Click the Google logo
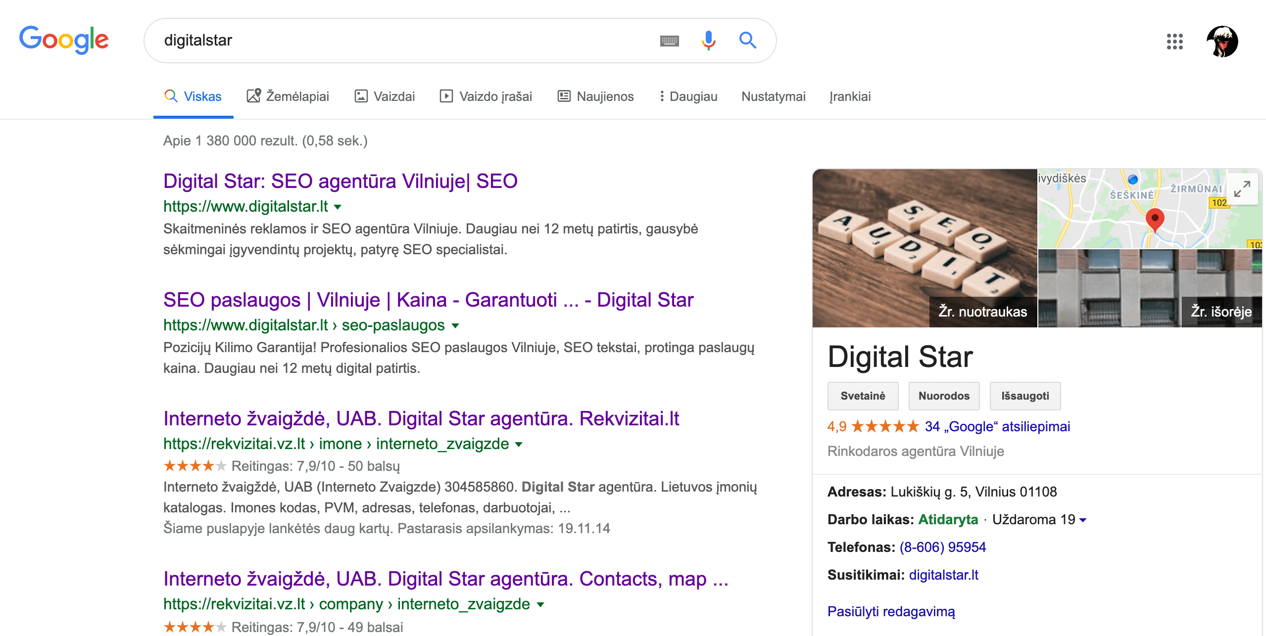The height and width of the screenshot is (636, 1266). (64, 40)
